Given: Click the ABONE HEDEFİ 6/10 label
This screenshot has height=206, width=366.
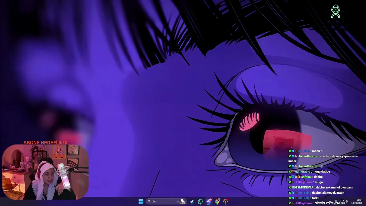Looking at the screenshot, I should click(45, 142).
